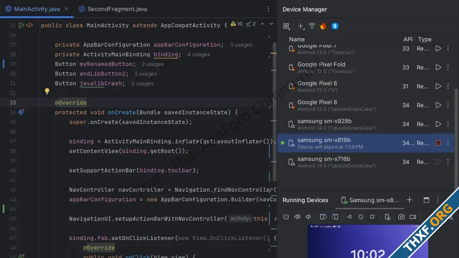Open more actions for Google Pixel Fold

448,67
